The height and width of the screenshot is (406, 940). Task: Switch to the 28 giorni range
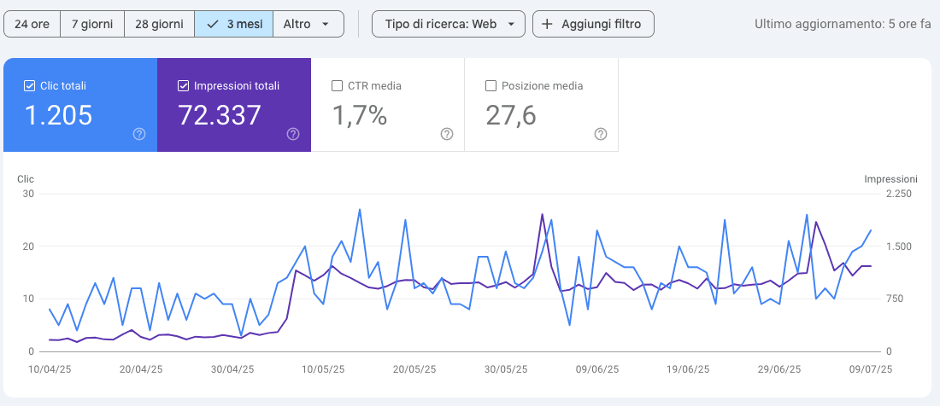point(159,24)
